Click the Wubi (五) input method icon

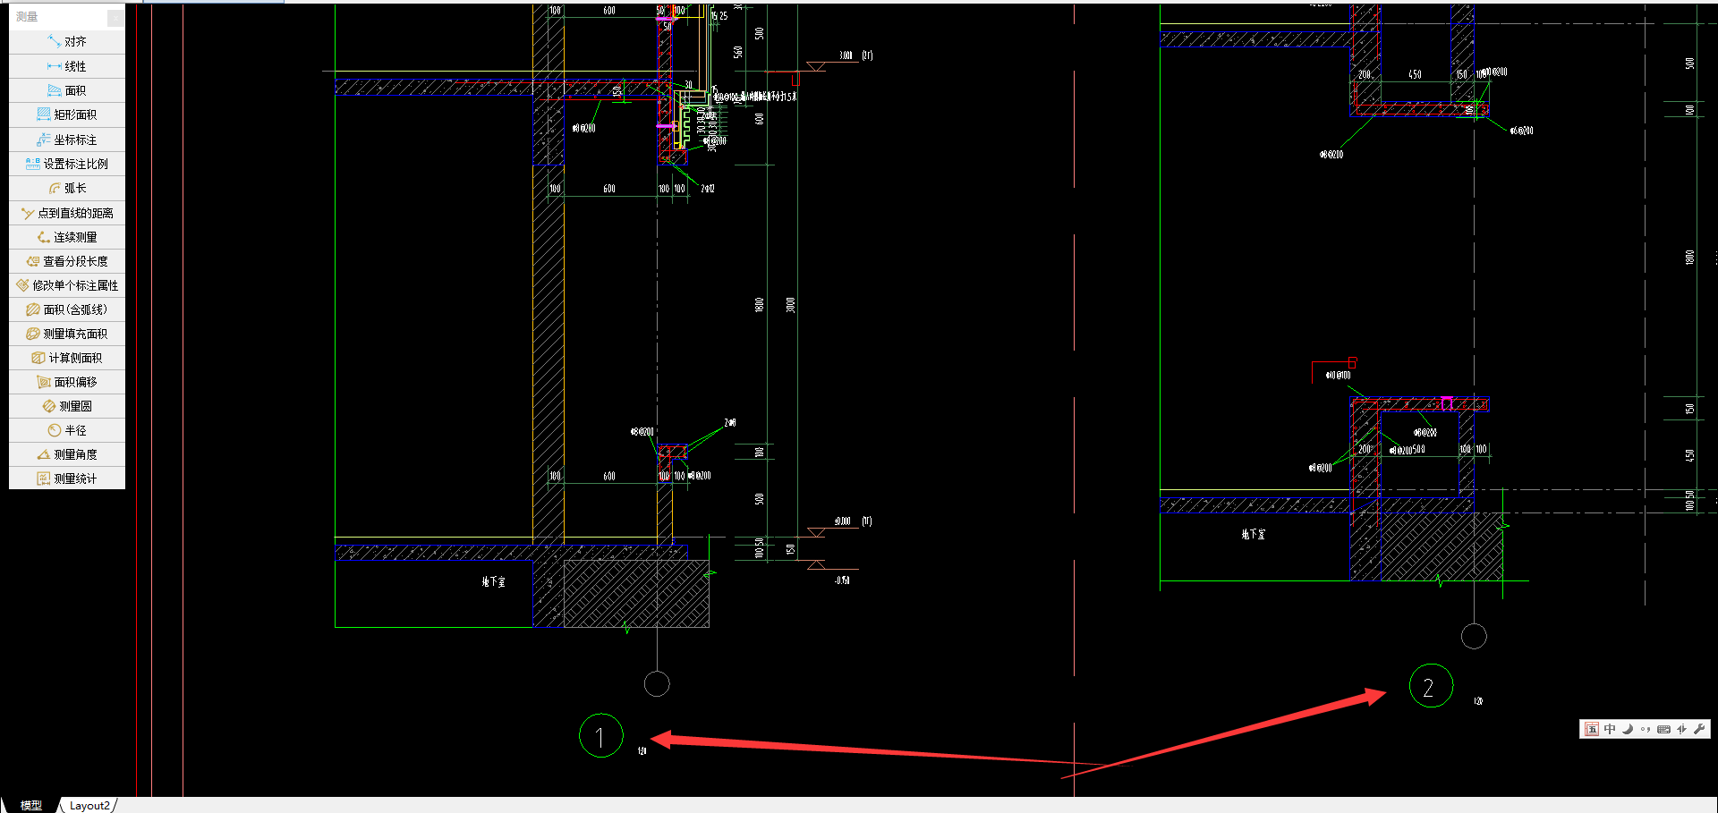[x=1592, y=729]
